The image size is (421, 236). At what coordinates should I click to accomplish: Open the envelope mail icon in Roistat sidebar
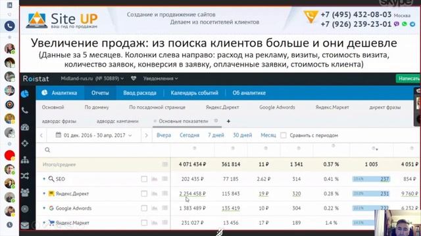pos(25,226)
